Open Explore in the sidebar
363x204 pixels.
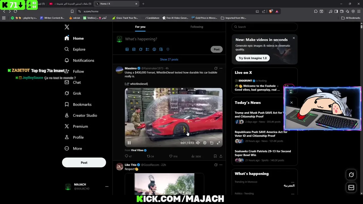pos(75,49)
